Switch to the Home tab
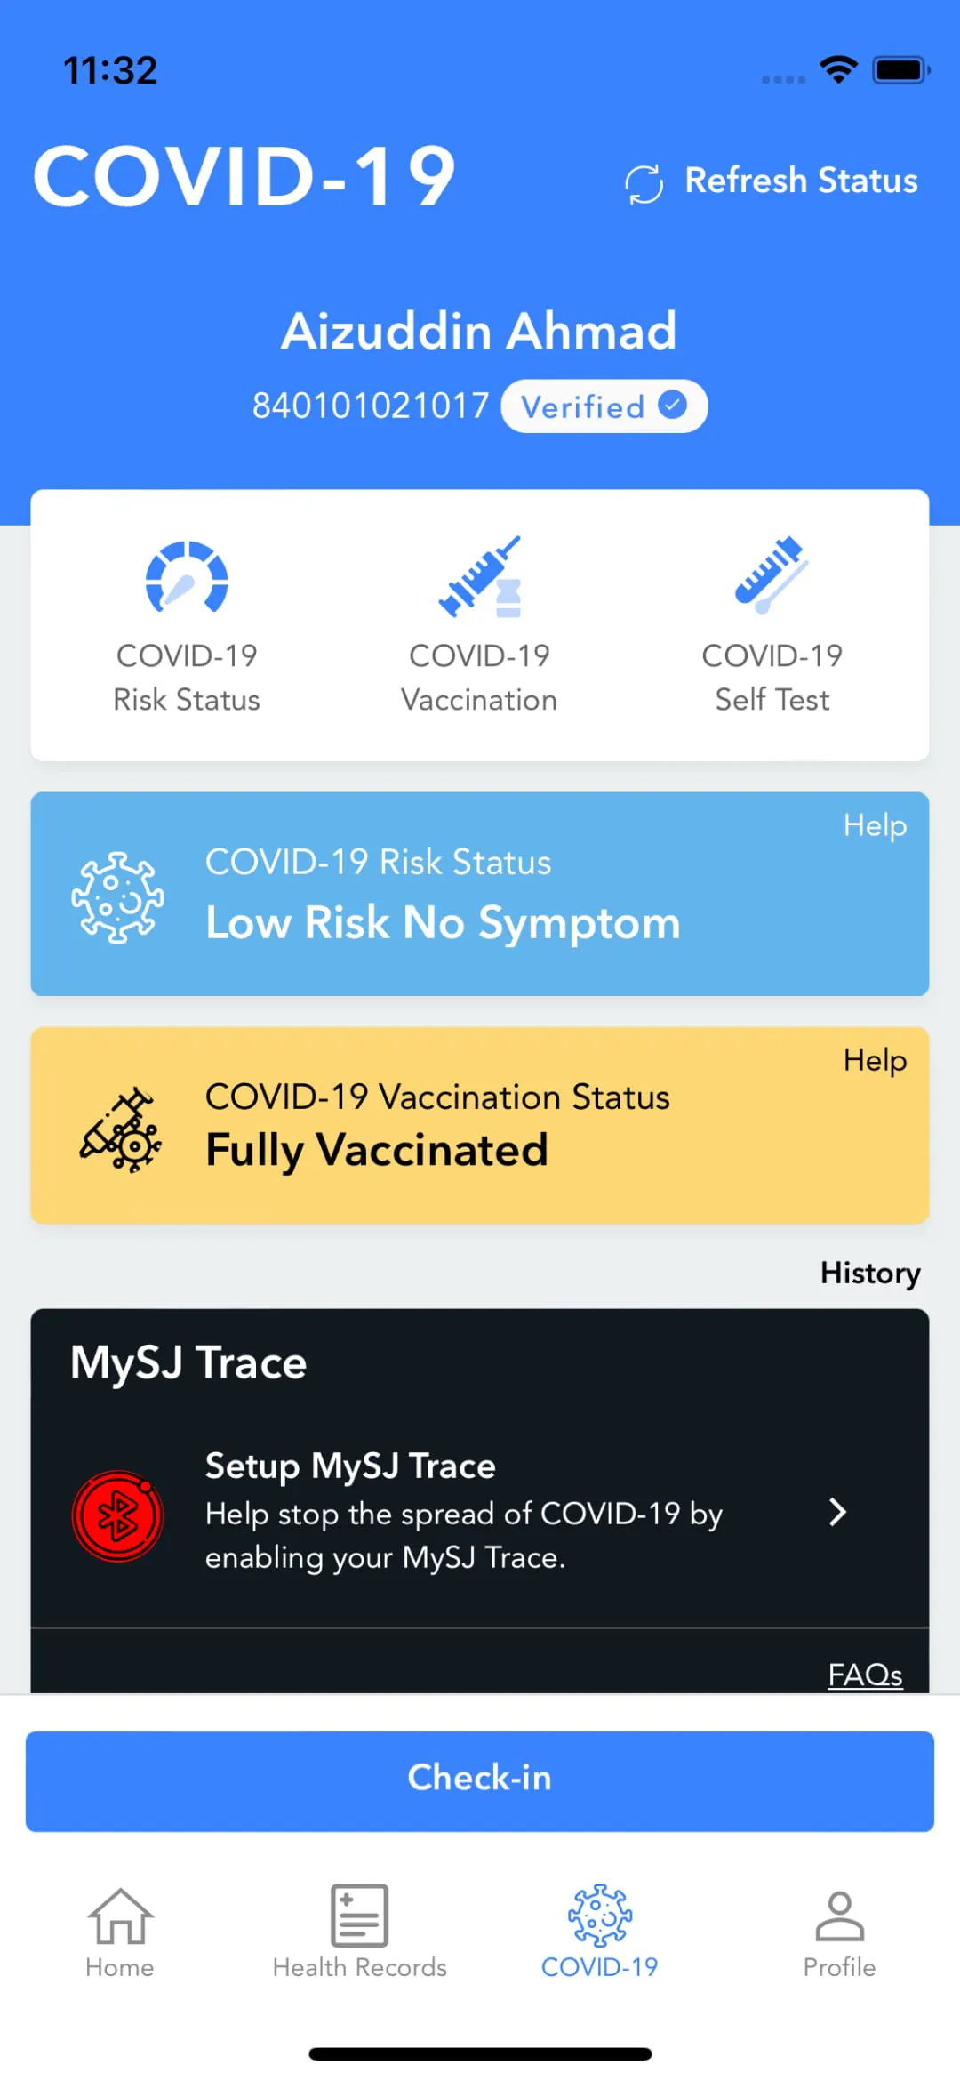The image size is (960, 2081). 120,1930
